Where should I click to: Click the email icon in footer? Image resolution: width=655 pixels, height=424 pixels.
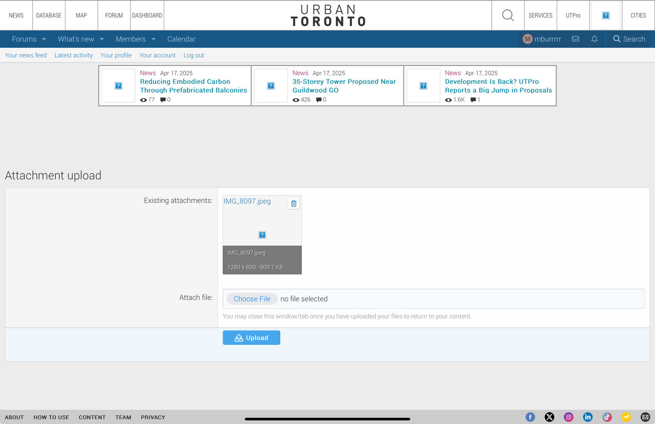(x=645, y=417)
